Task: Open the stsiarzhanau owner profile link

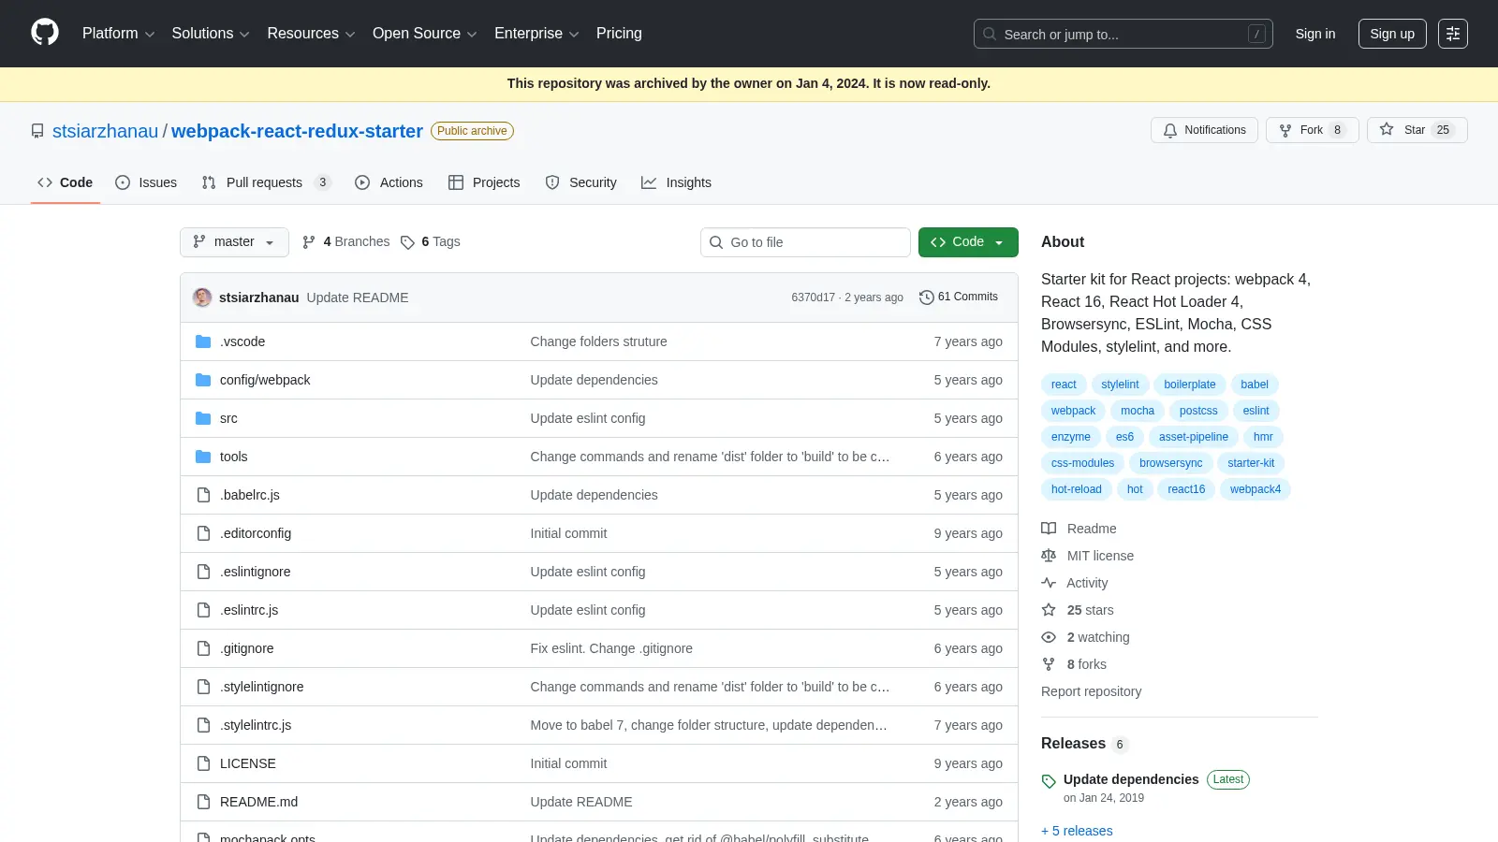Action: pos(105,131)
